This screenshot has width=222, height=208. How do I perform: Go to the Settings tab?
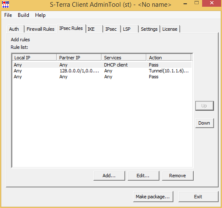[x=149, y=29]
